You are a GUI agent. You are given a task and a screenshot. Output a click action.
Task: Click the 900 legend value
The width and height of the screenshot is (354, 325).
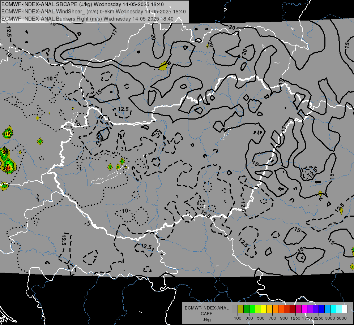[284, 318]
